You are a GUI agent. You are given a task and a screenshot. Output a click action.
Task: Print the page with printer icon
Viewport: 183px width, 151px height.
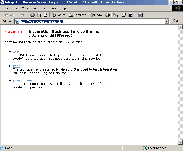pyautogui.click(x=124, y=15)
